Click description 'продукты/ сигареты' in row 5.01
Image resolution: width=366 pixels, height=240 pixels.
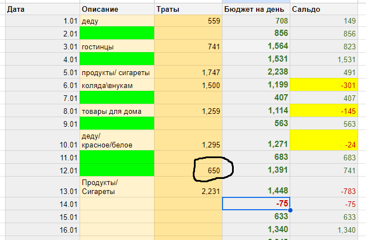tap(117, 72)
